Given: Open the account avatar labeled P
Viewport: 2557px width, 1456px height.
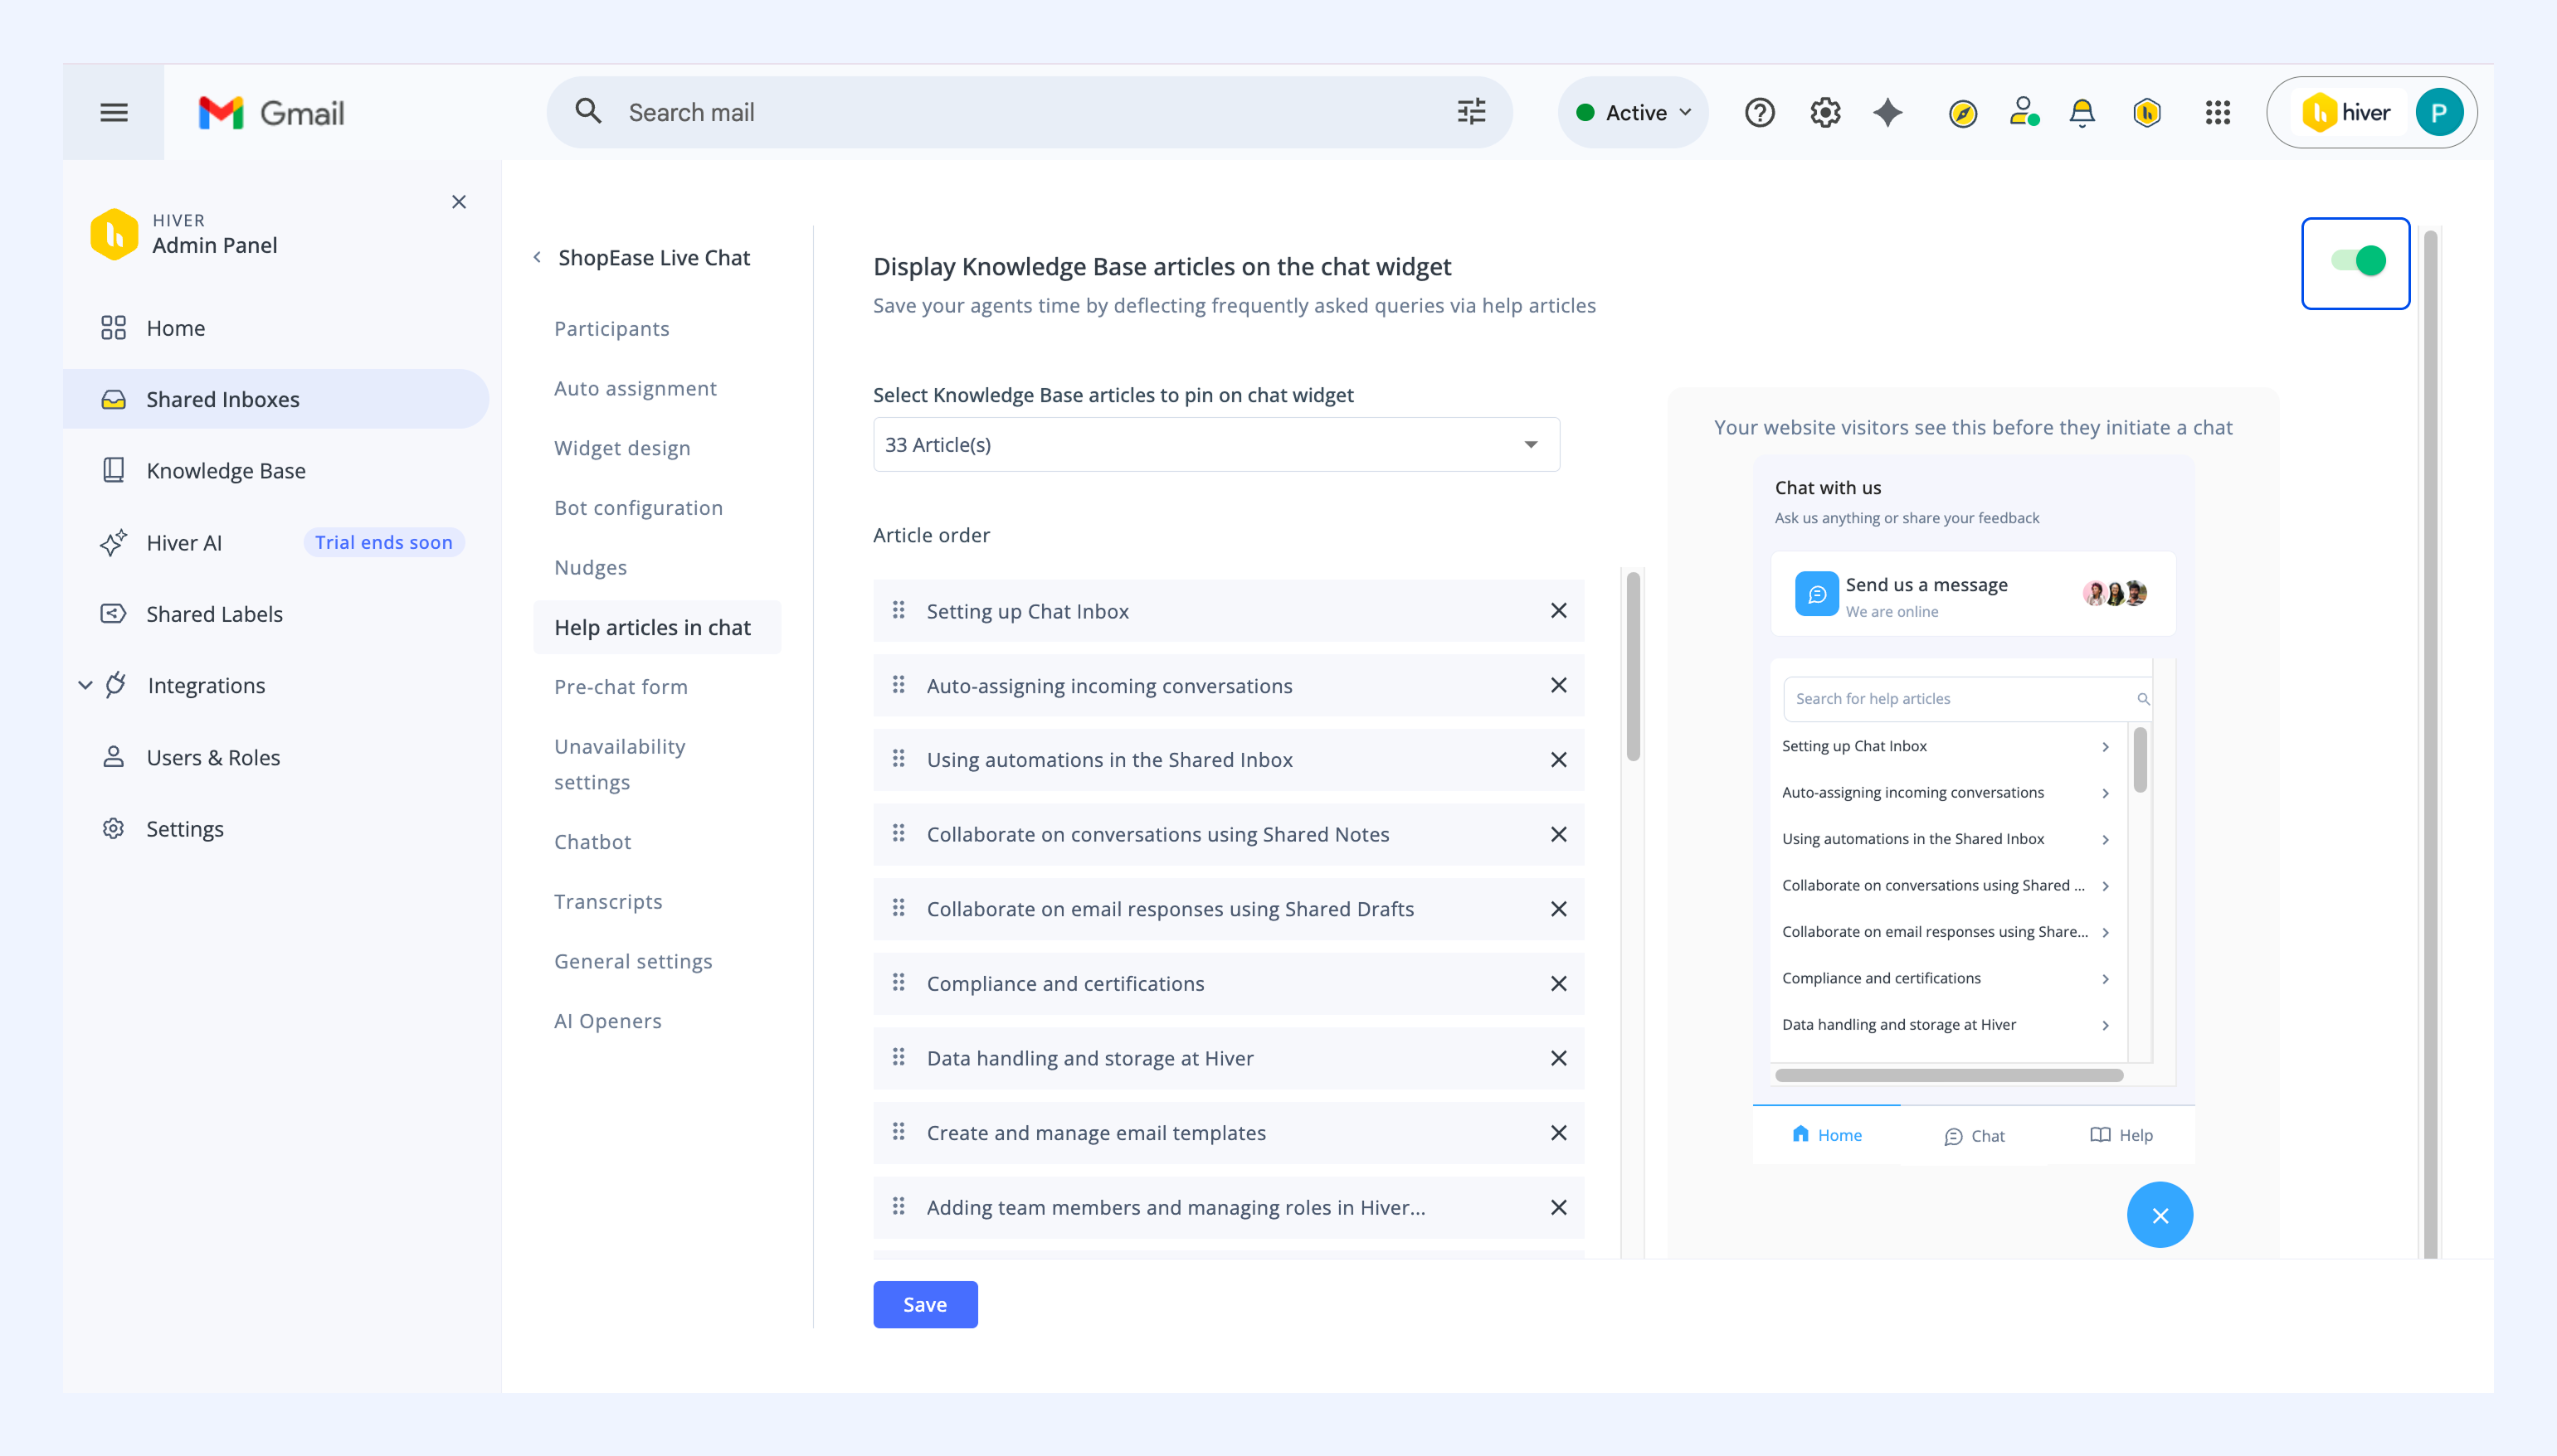Looking at the screenshot, I should (x=2438, y=113).
